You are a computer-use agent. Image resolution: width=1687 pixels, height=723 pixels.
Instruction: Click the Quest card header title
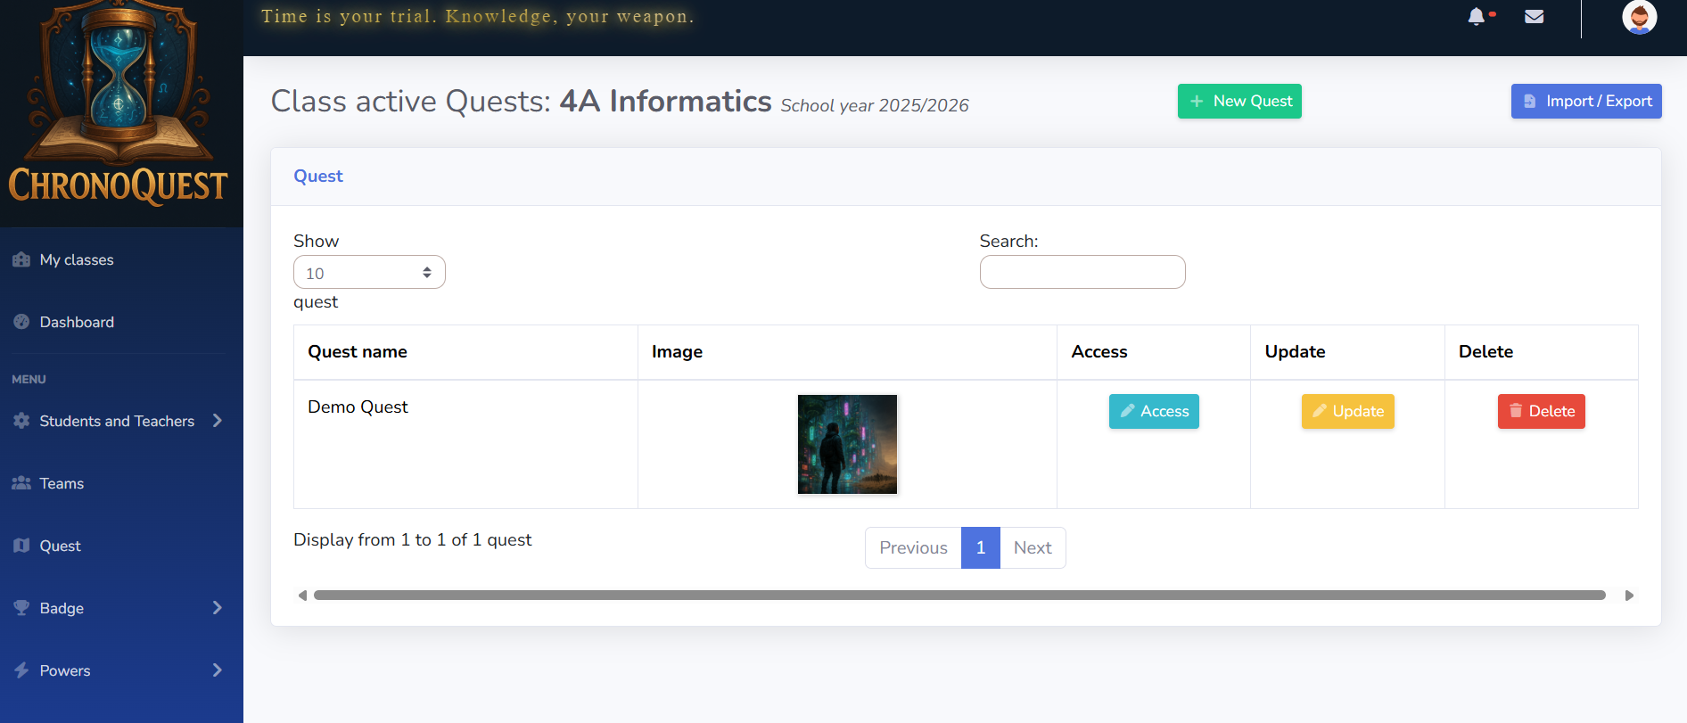coord(318,176)
